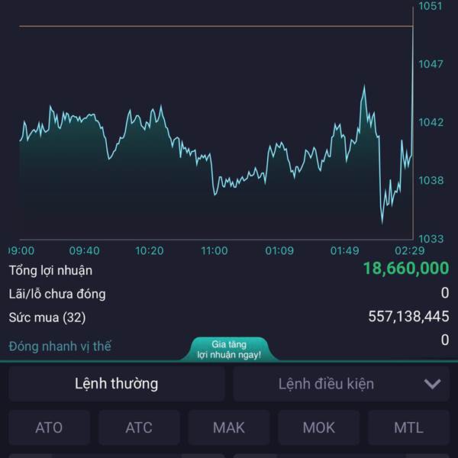Choose the MAK order type
Viewport: 458px width, 458px height.
(229, 427)
